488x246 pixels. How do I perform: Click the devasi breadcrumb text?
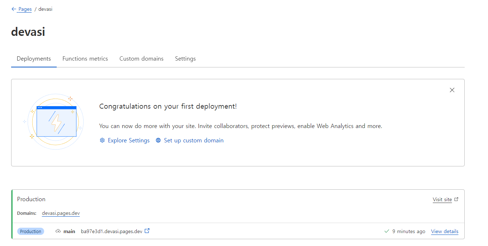[x=45, y=9]
